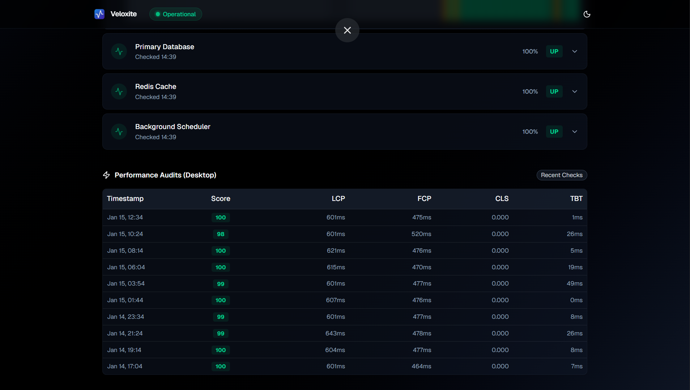Click UP badge for Background Scheduler
Viewport: 690px width, 390px height.
554,132
